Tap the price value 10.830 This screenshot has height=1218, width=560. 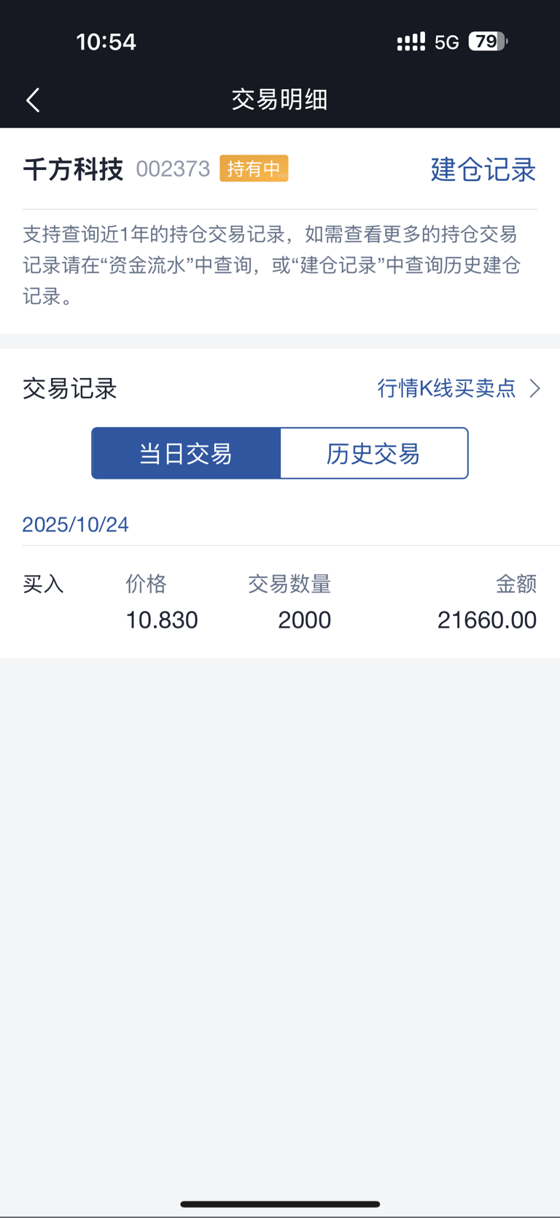pyautogui.click(x=162, y=620)
